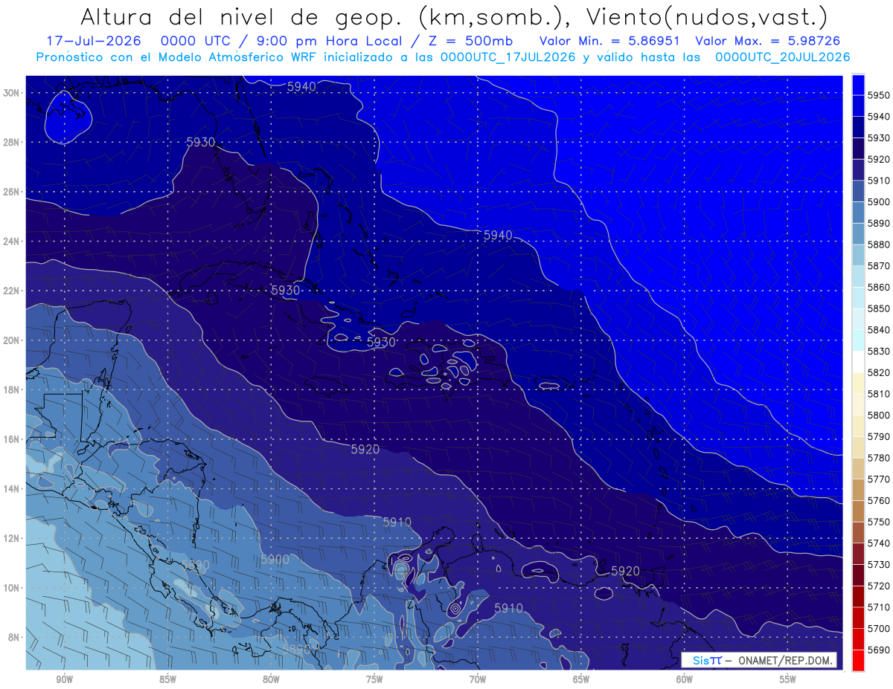Click the '5930' contour label on 20N gridline
Screen dimensions: 893x689
(381, 343)
